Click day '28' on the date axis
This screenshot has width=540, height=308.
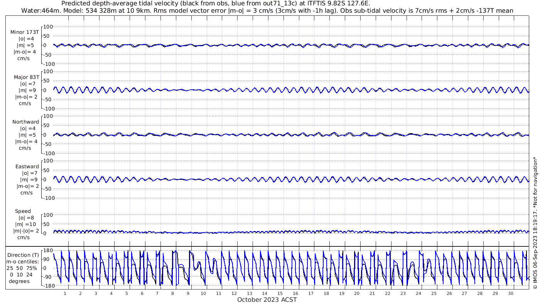[480, 293]
